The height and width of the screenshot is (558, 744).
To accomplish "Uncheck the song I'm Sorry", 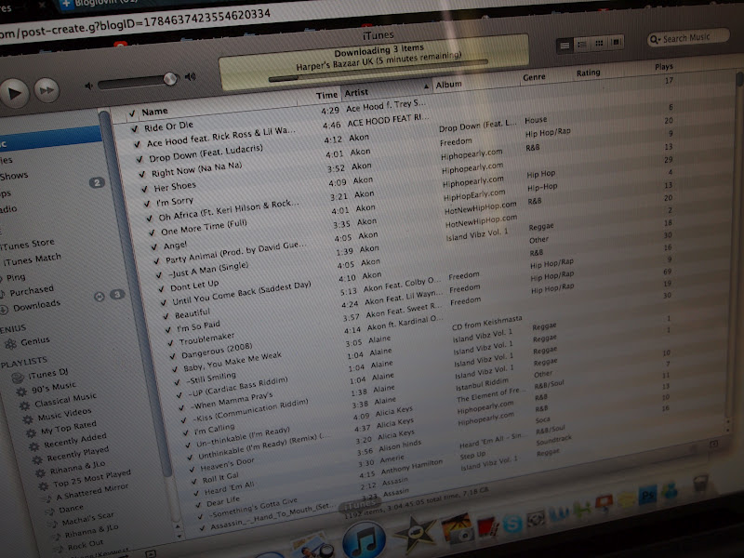I will coord(147,204).
